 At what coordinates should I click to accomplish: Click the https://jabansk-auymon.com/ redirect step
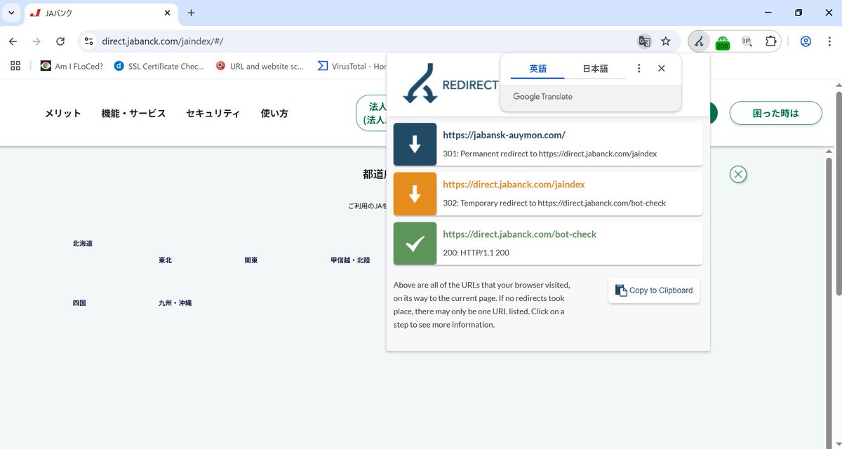(548, 145)
